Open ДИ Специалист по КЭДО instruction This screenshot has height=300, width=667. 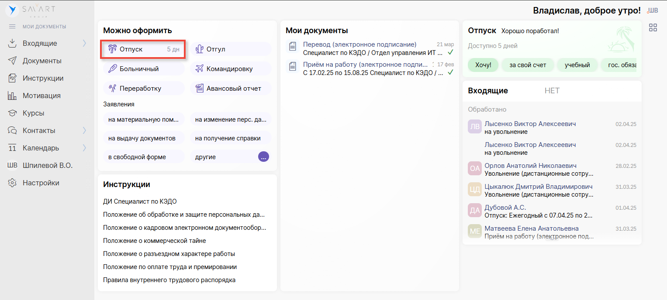click(x=140, y=201)
